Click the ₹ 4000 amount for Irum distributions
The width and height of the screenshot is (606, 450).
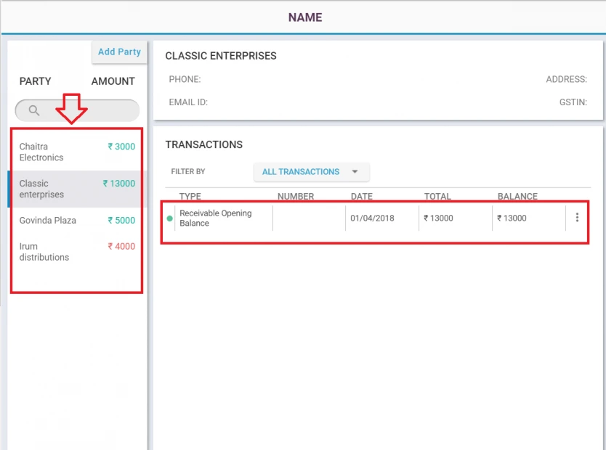tap(121, 246)
